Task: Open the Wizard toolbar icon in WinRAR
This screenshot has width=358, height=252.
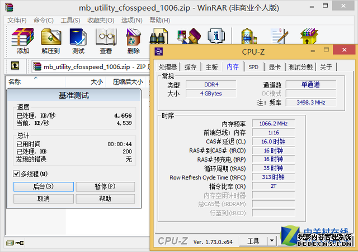Action: (189, 36)
